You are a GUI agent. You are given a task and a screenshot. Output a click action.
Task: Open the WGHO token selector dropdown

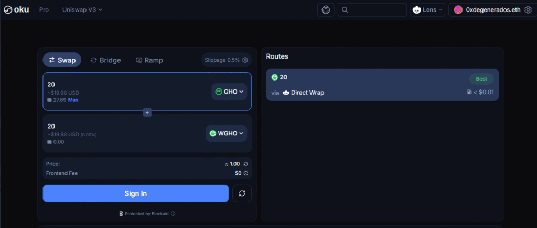tap(226, 133)
